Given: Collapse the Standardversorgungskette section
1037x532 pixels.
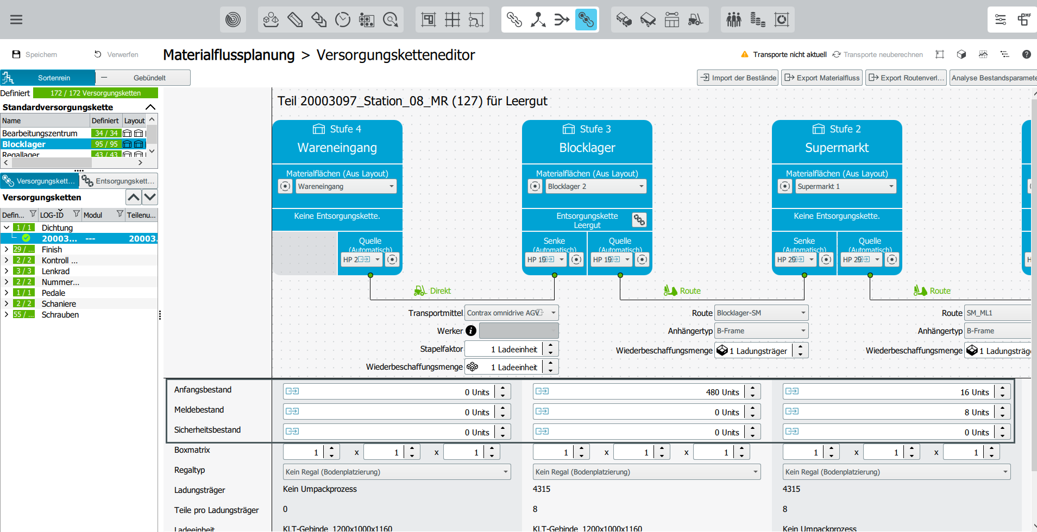Looking at the screenshot, I should 150,107.
